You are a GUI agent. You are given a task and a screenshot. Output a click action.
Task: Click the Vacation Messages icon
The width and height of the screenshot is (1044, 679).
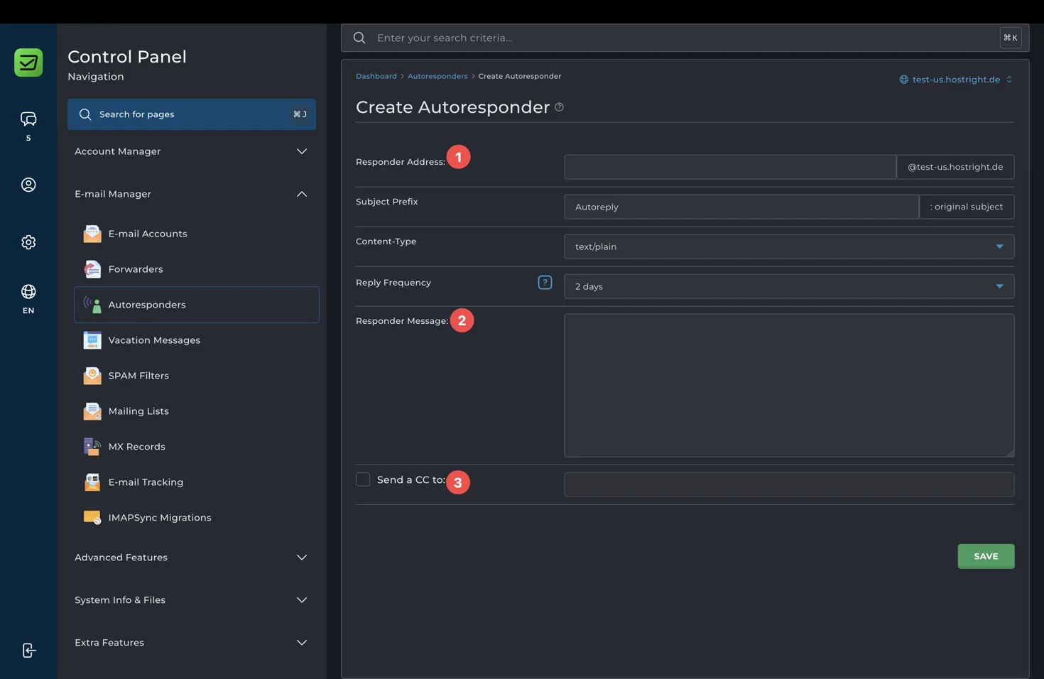point(92,340)
